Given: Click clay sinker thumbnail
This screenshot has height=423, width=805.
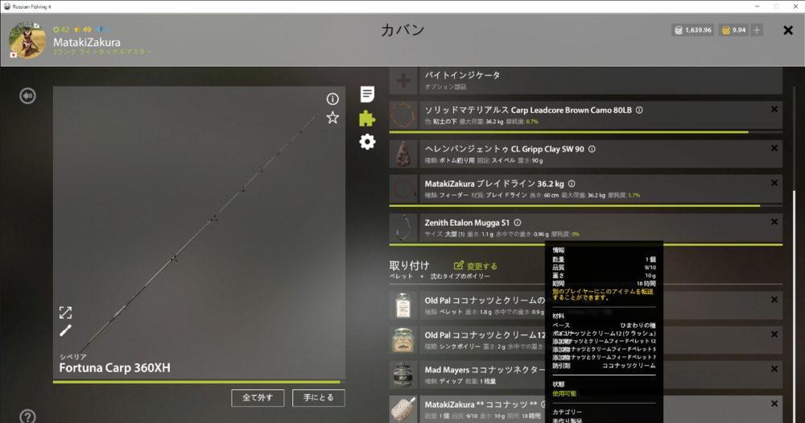Looking at the screenshot, I should 403,154.
